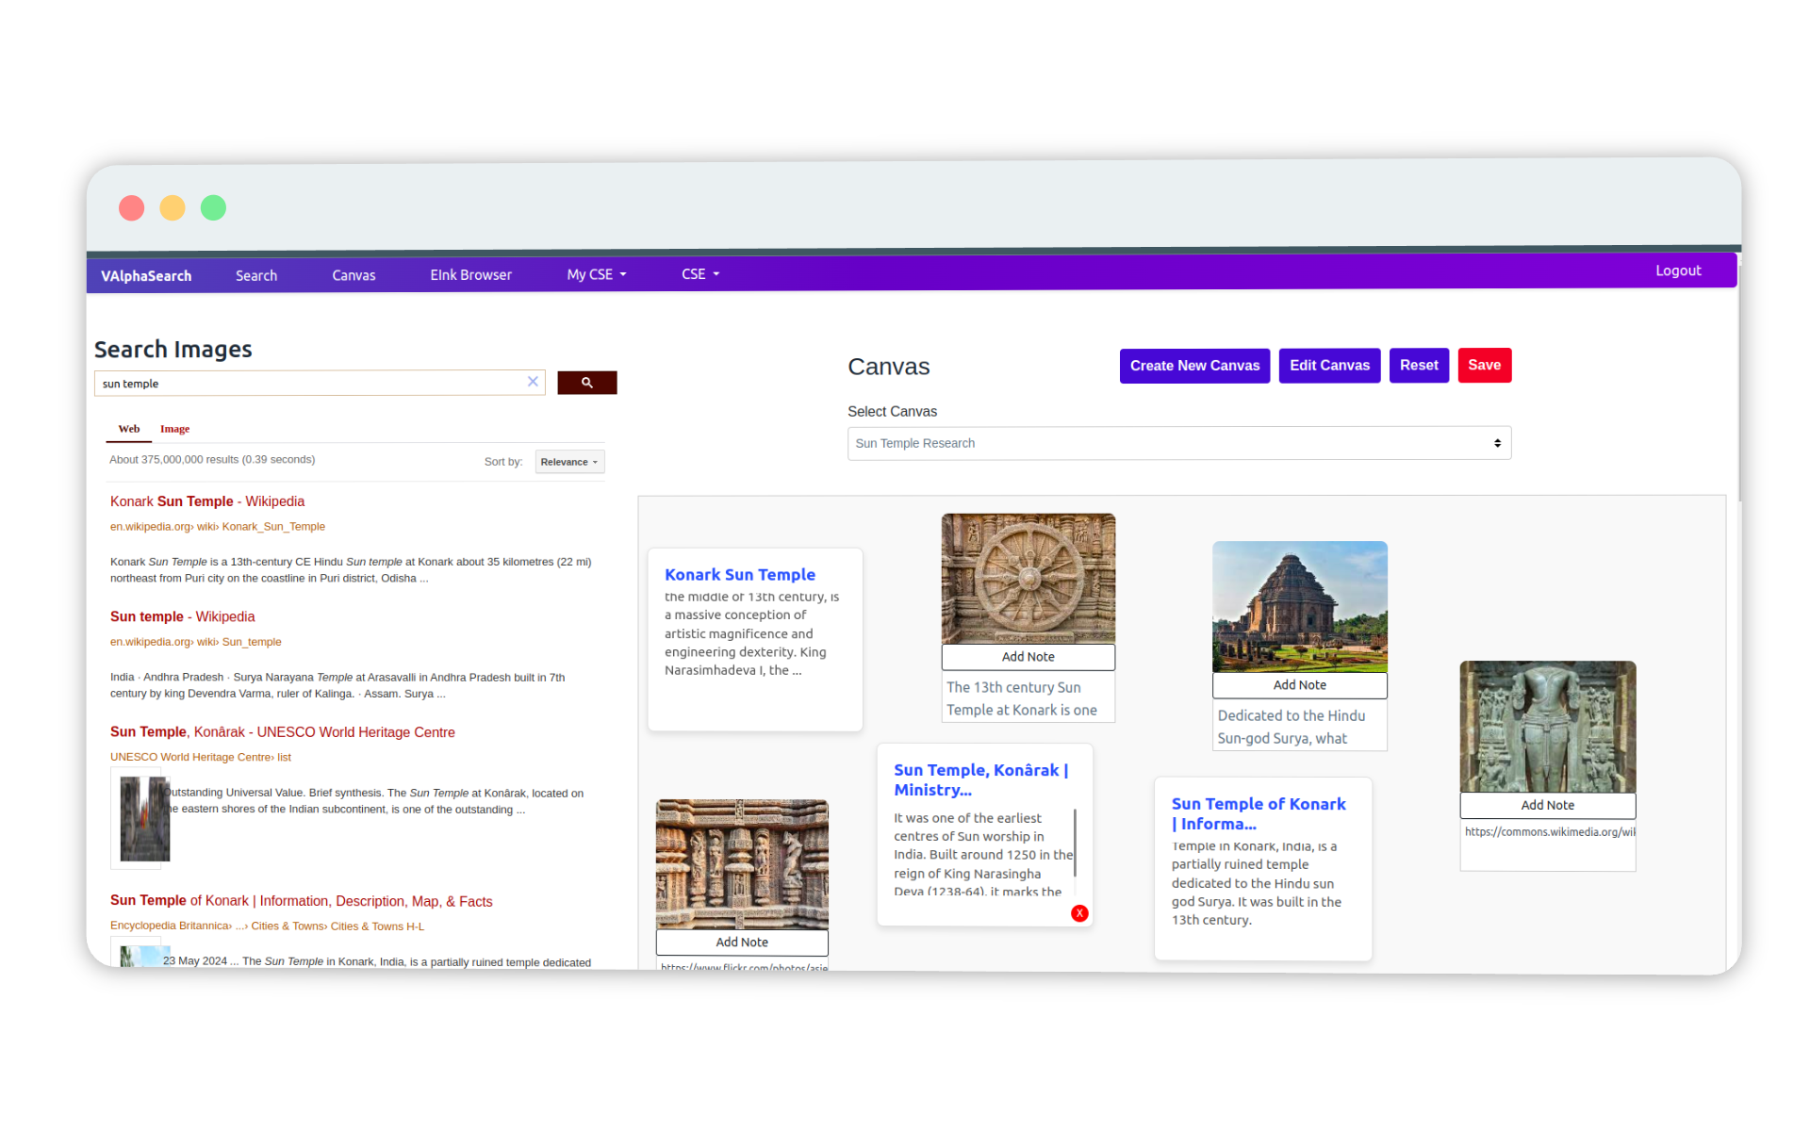This screenshot has height=1131, width=1810.
Task: Click the Create New Canvas icon button
Action: (1193, 365)
